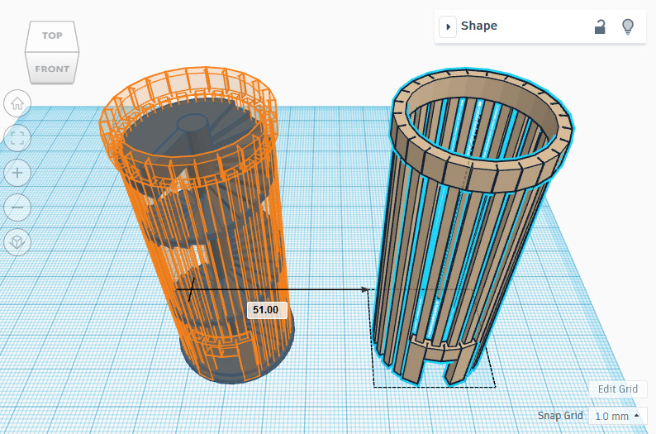The width and height of the screenshot is (656, 434).
Task: Hide selection using the lightbulb icon
Action: point(628,26)
